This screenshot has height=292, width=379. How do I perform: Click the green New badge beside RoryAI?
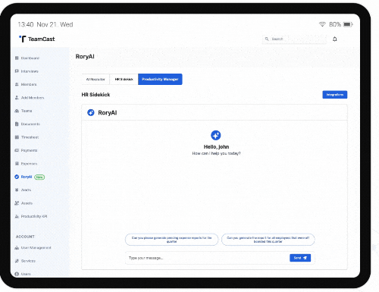[x=39, y=177]
